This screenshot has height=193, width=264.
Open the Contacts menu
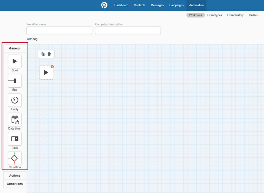coord(139,5)
